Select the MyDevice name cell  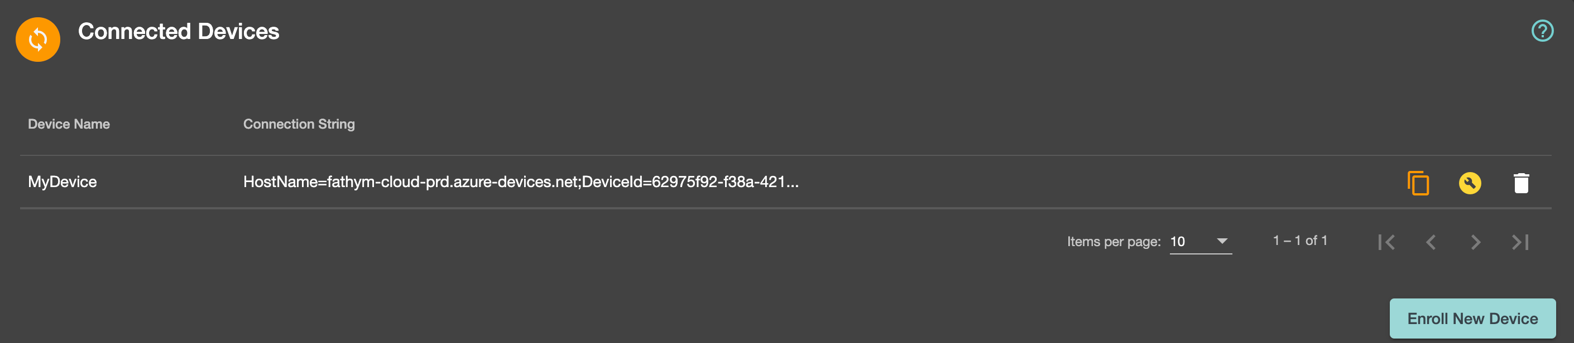coord(63,182)
